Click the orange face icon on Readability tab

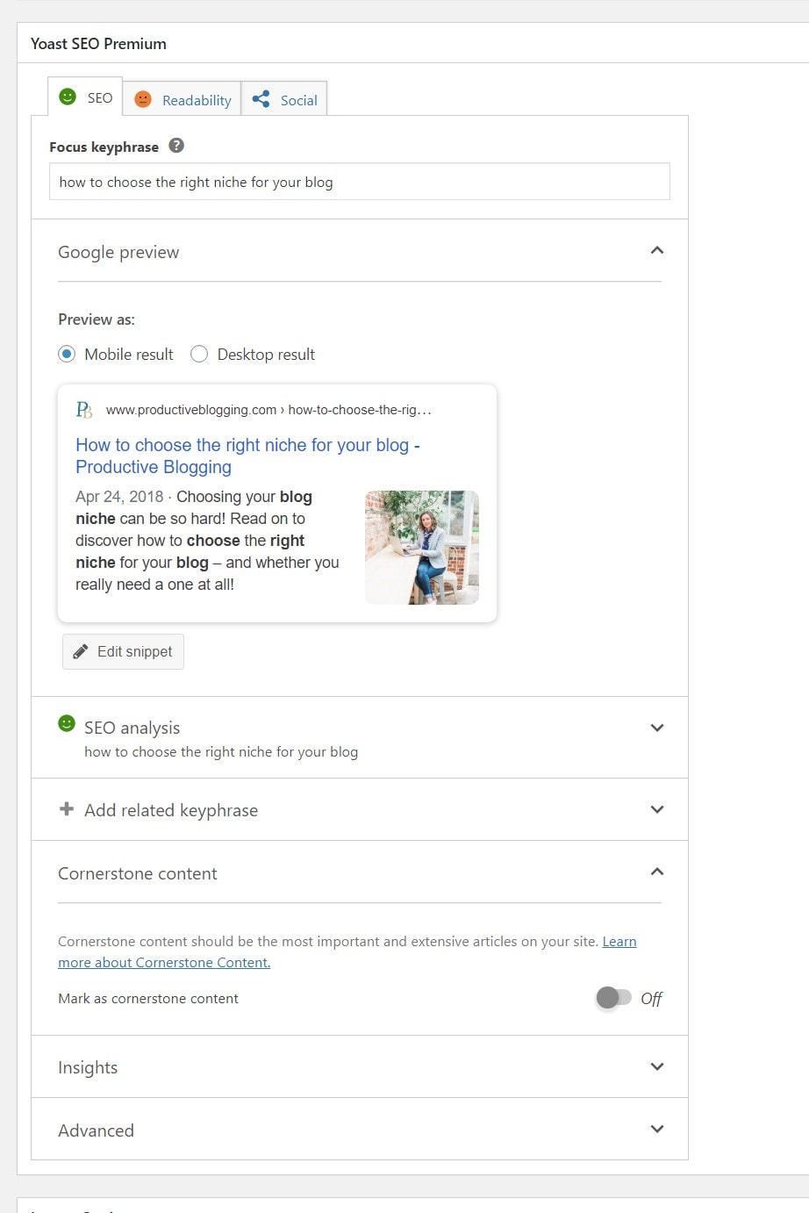pyautogui.click(x=143, y=100)
